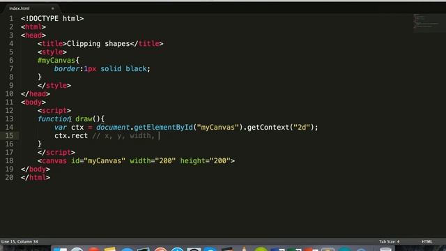446x251 pixels.
Task: Click the 'solid' border style value
Action: tap(111, 68)
